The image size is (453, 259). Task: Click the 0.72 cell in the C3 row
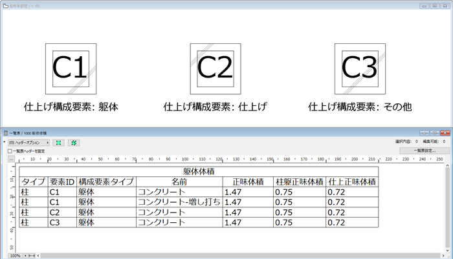coord(352,222)
